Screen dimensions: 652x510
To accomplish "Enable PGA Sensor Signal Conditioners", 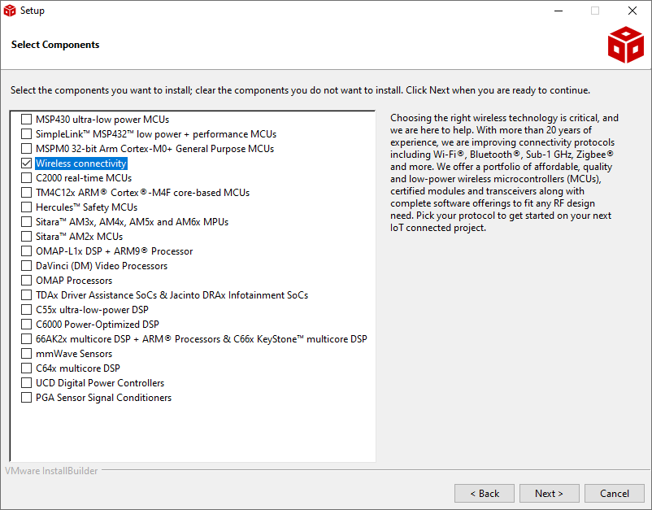I will click(x=27, y=397).
